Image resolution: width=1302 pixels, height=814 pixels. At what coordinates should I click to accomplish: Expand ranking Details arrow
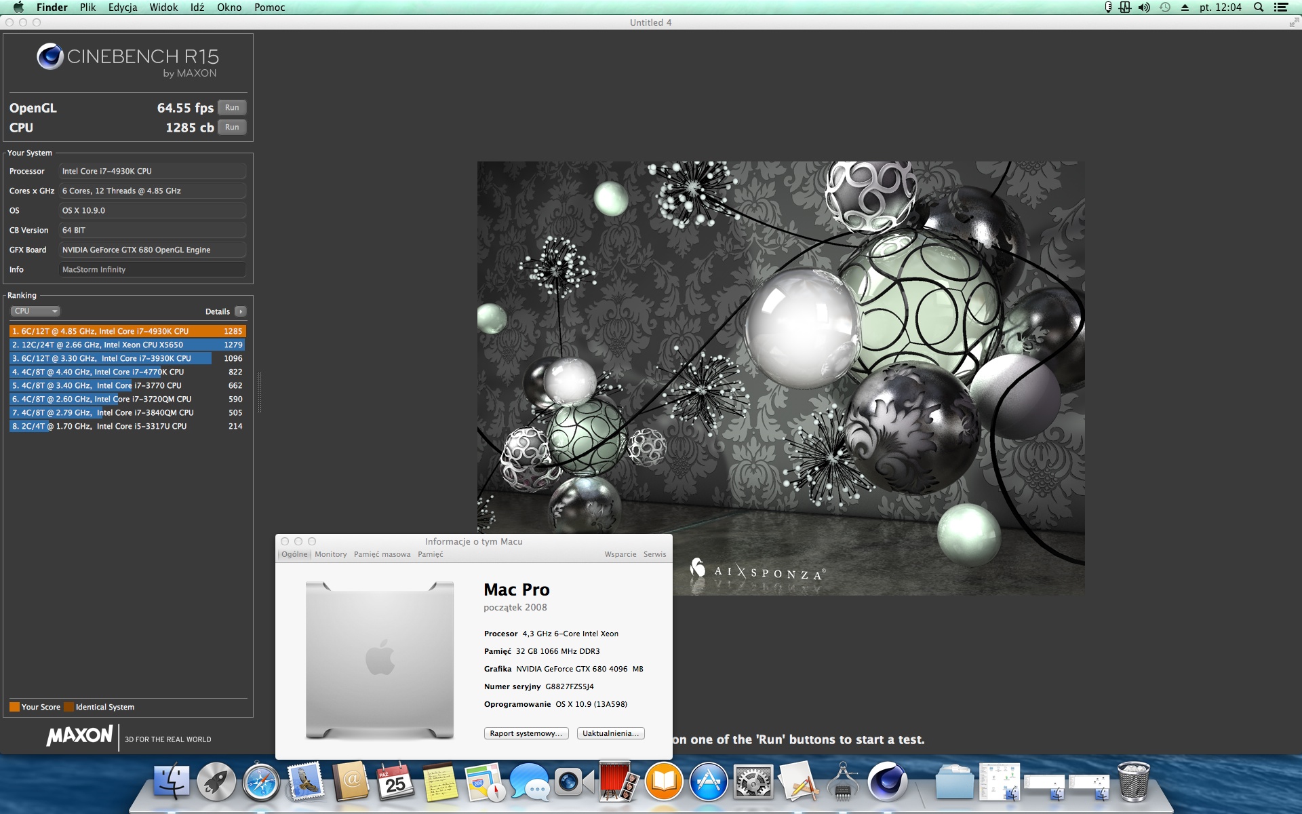click(241, 311)
